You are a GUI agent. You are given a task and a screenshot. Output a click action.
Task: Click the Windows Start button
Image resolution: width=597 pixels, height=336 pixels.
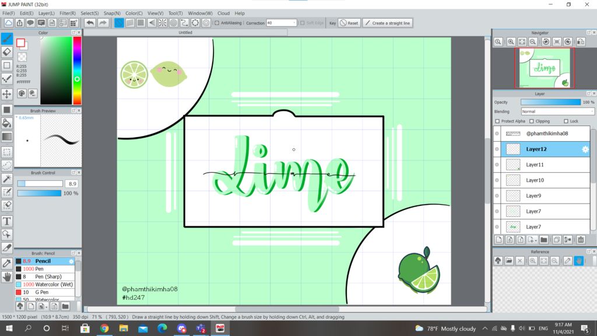[x=9, y=328]
